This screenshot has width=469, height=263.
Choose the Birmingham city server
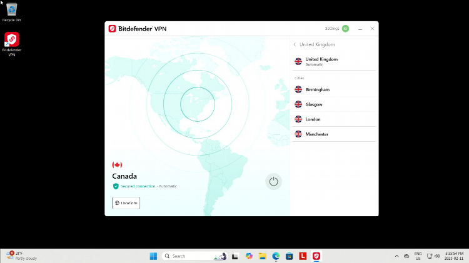tap(334, 90)
